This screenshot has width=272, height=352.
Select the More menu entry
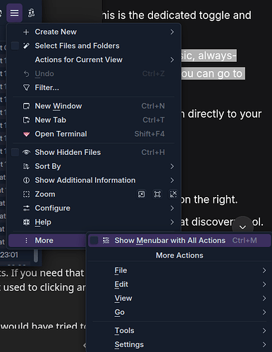pyautogui.click(x=47, y=241)
